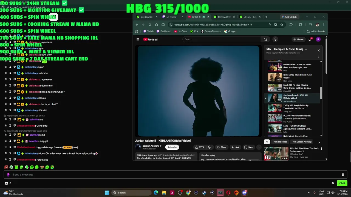Open the Kick bookmark
Viewport: 351px width, 197px height.
tap(194, 31)
